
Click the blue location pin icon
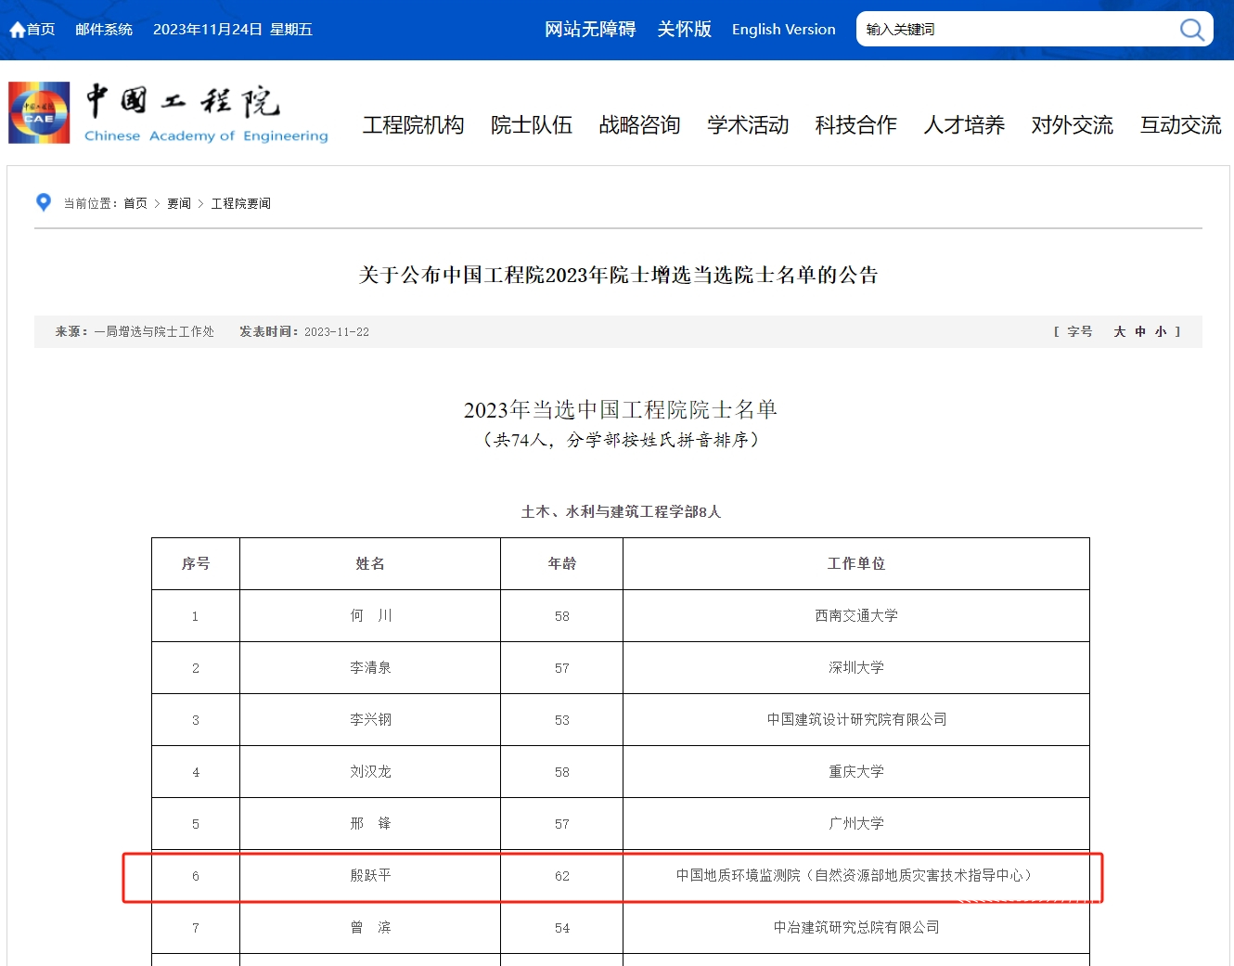pyautogui.click(x=43, y=202)
